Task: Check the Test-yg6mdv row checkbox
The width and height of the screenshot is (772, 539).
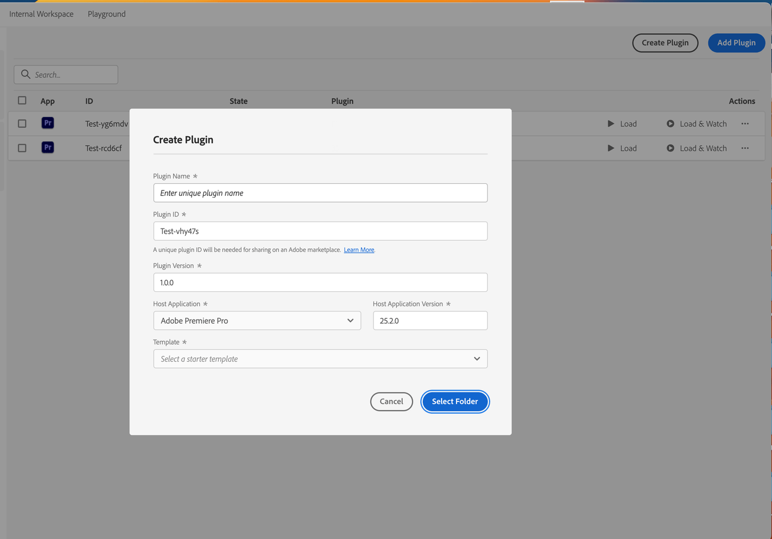Action: tap(22, 124)
